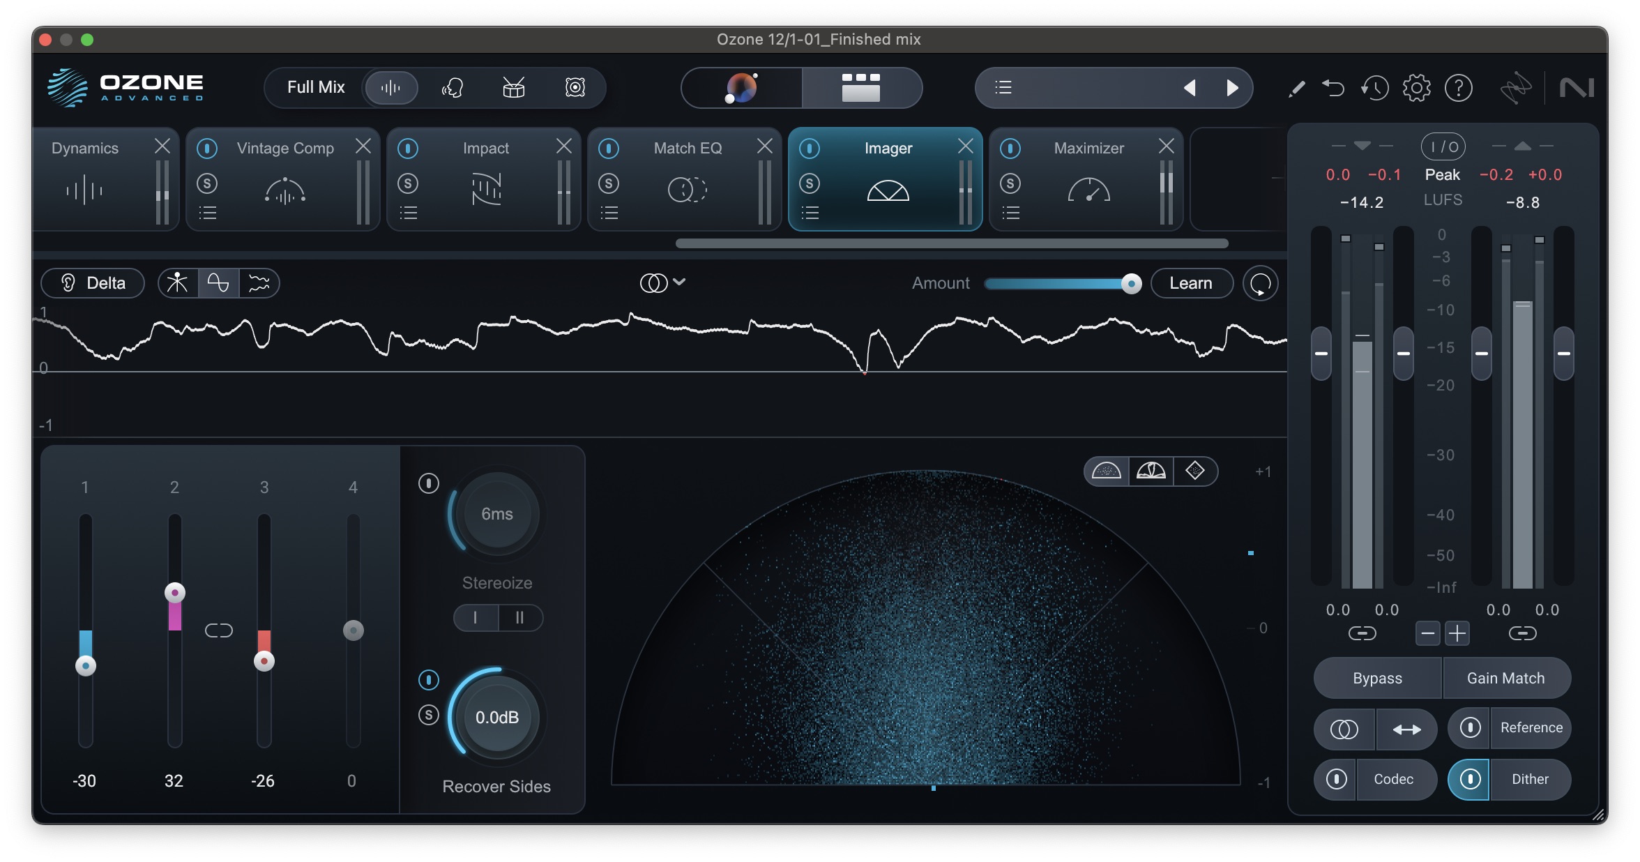Open the Match EQ preset list icon

(x=609, y=213)
